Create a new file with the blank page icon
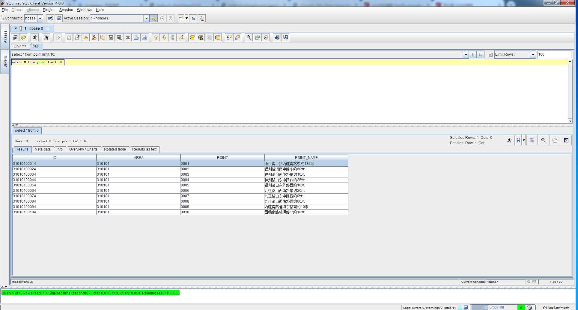The height and width of the screenshot is (310, 578). (x=69, y=37)
